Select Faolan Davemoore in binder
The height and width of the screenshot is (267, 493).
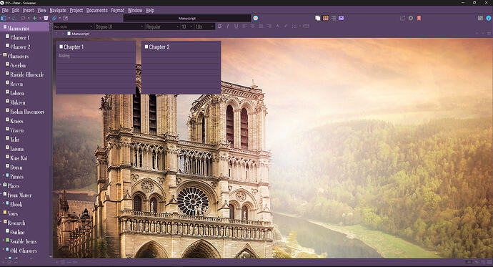[27, 112]
